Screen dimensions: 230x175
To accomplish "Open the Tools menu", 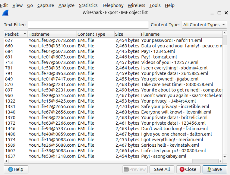I will click(x=155, y=5).
